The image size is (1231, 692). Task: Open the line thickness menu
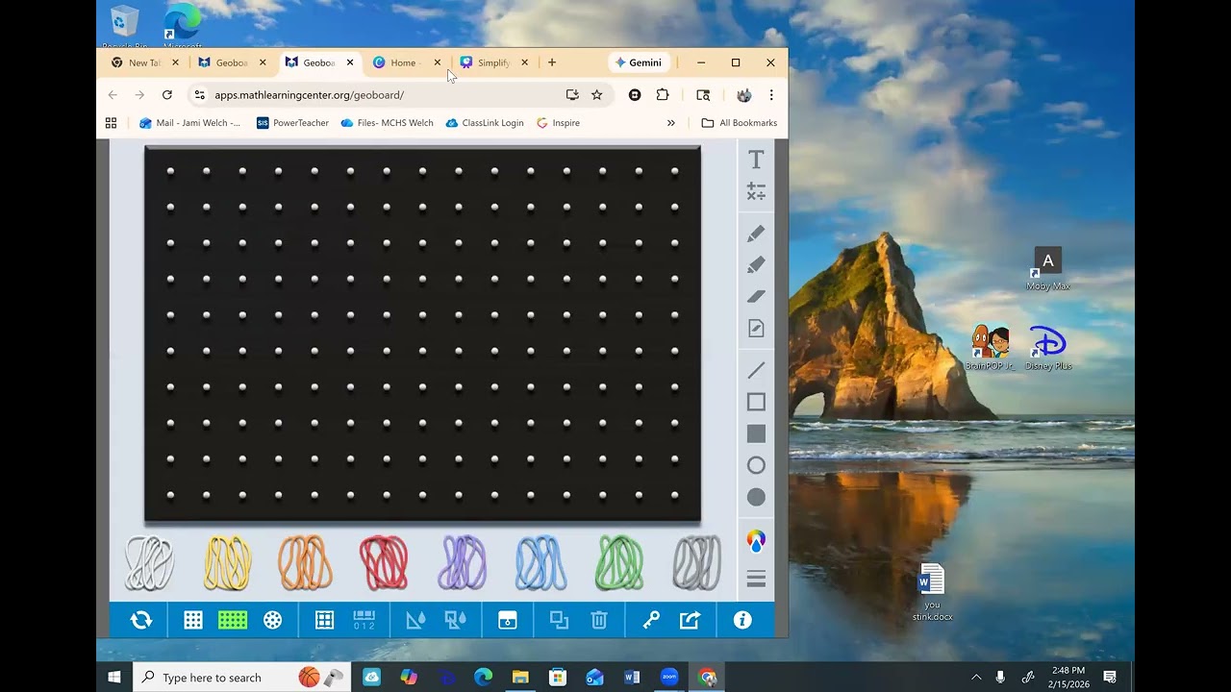point(756,579)
